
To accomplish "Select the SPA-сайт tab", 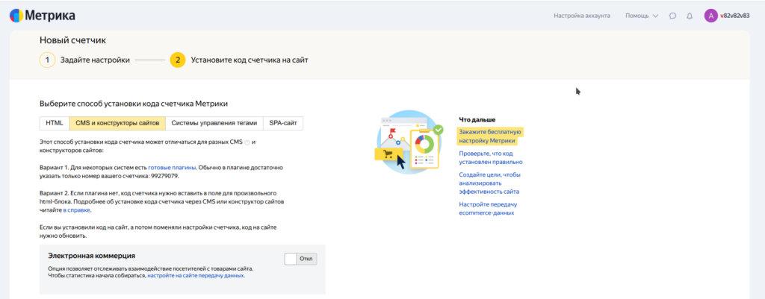I will pyautogui.click(x=283, y=123).
